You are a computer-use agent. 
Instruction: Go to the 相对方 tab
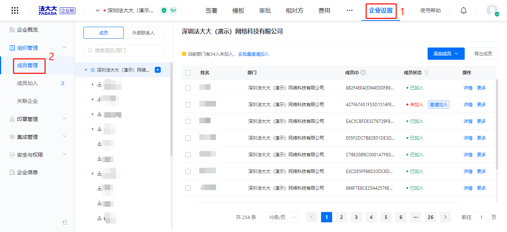tap(295, 10)
